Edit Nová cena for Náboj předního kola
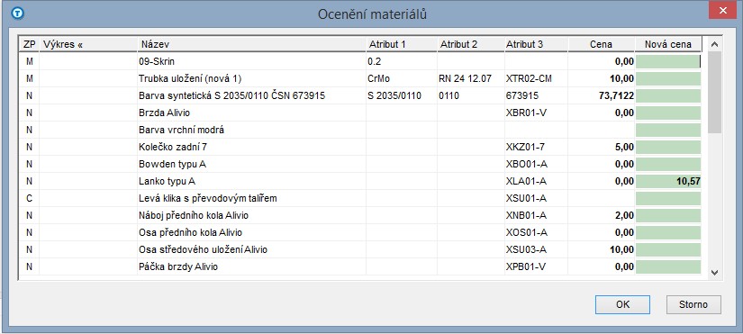743x334 pixels. pyautogui.click(x=668, y=215)
